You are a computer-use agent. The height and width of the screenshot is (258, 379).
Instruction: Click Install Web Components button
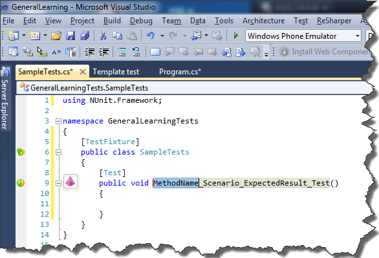tap(325, 52)
